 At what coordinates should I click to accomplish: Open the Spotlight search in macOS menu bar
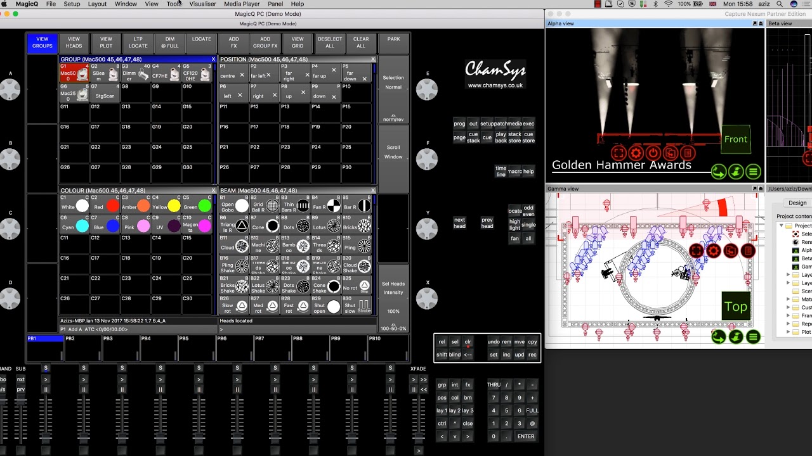click(x=779, y=4)
